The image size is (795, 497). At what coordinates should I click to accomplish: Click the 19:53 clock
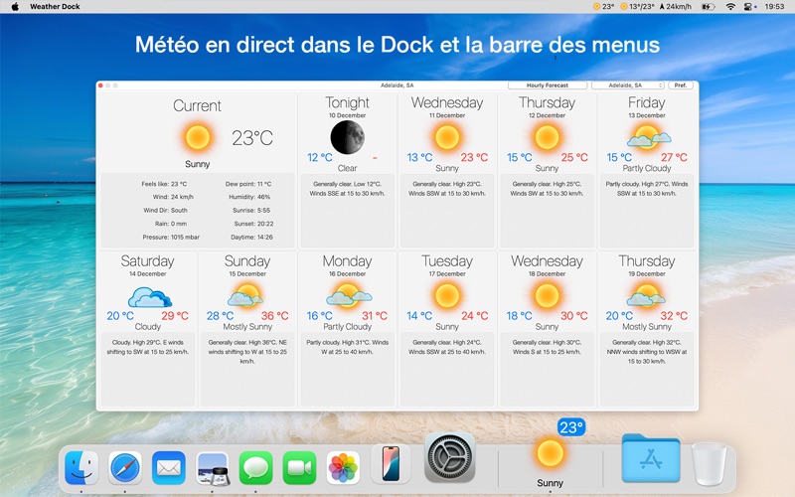pos(774,7)
